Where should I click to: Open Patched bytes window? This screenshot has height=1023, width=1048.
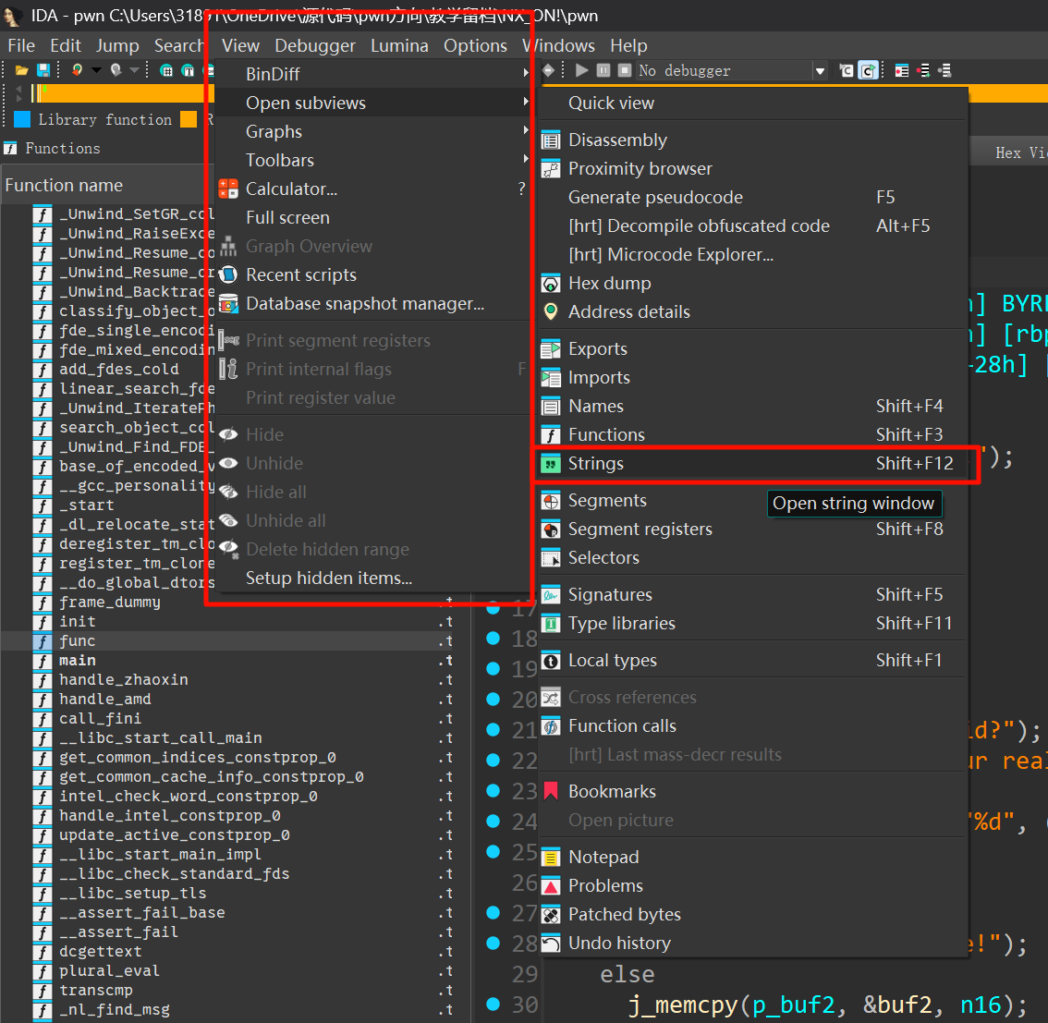coord(753,914)
